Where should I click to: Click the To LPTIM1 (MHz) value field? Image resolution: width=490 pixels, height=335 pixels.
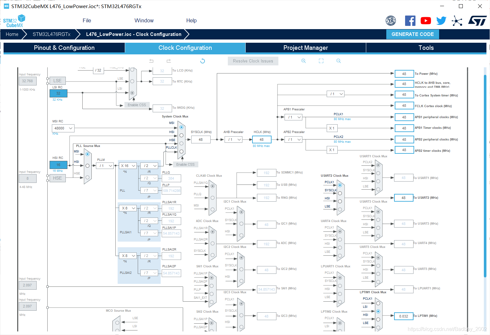(x=403, y=316)
